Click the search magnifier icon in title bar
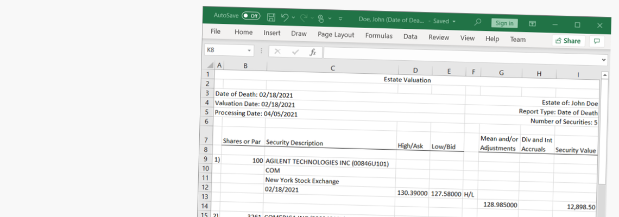Viewport: 619px width, 217px height. 478,22
